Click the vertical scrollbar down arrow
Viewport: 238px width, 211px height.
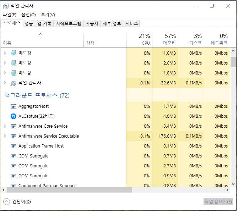click(233, 184)
